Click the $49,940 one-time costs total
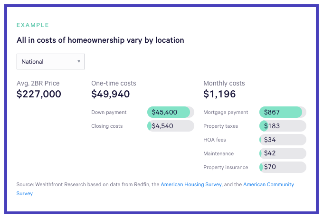Screen dimensions: 323x219 (x=110, y=94)
